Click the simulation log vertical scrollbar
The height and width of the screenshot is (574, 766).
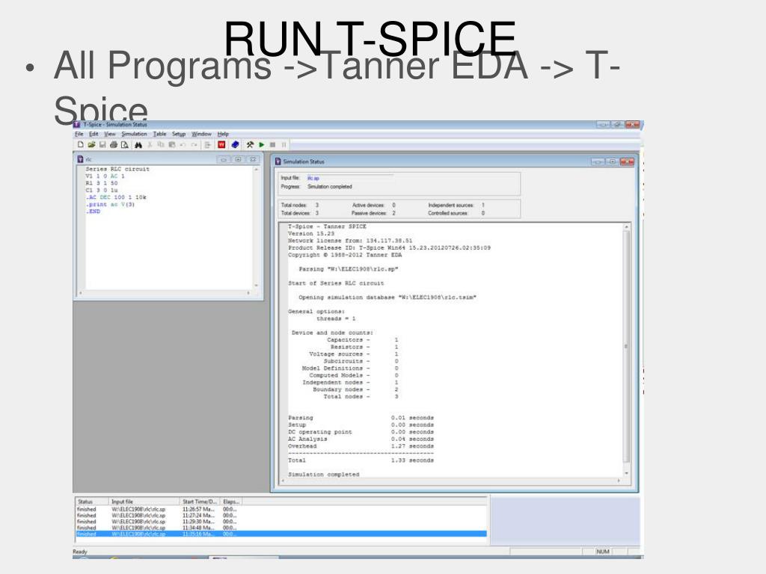(626, 350)
